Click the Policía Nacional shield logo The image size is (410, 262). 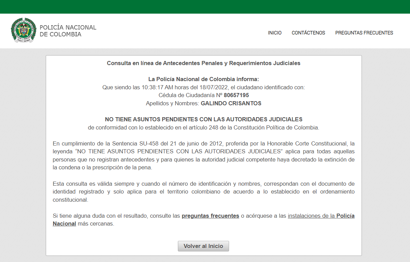(x=24, y=30)
